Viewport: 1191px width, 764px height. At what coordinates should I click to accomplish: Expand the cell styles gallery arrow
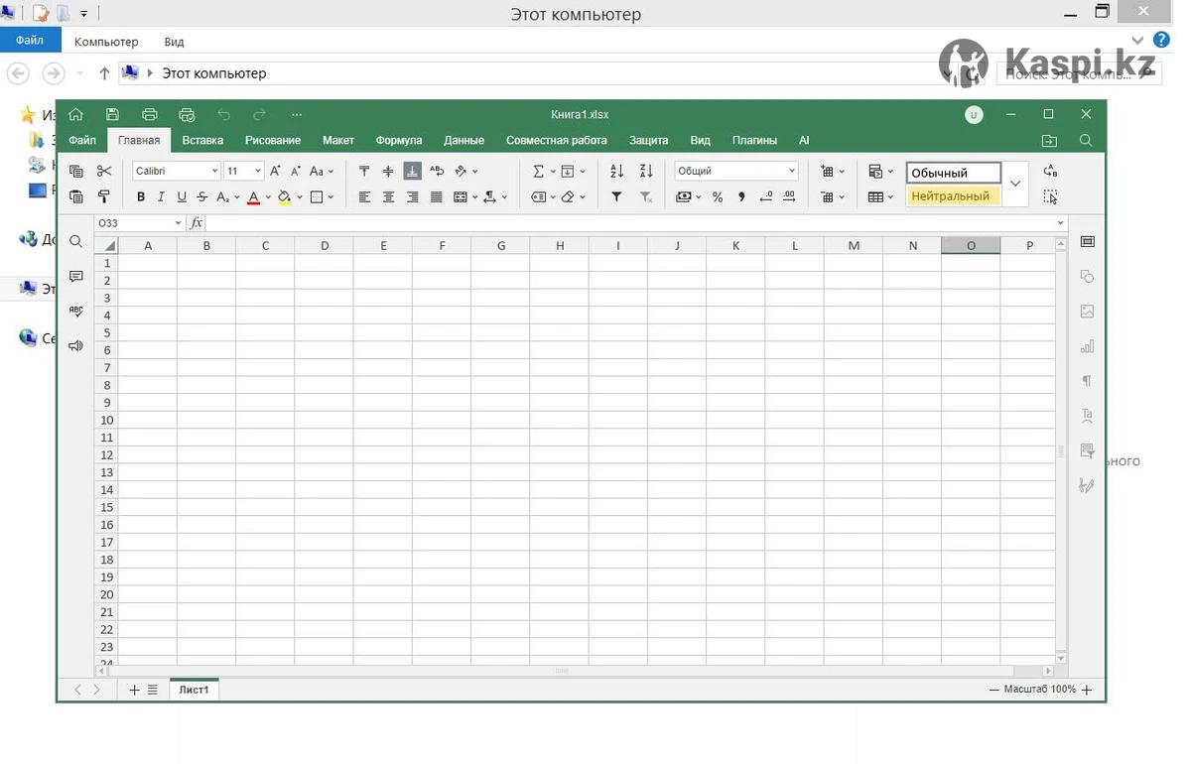pyautogui.click(x=1014, y=184)
